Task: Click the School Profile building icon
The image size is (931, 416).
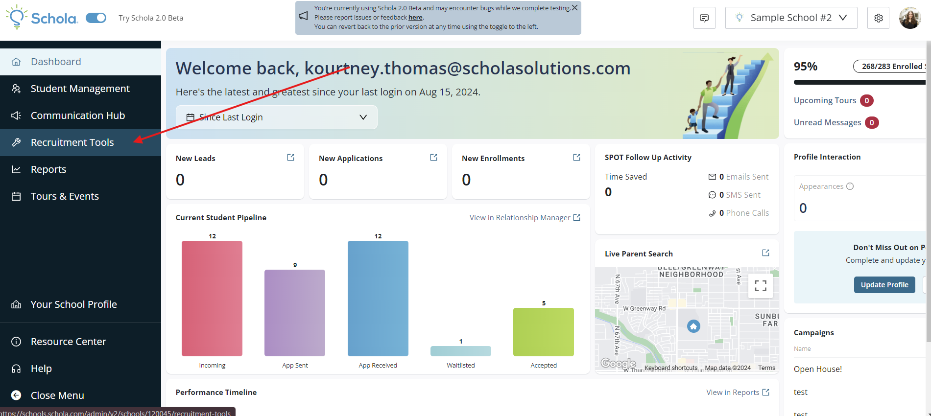Action: coord(16,304)
